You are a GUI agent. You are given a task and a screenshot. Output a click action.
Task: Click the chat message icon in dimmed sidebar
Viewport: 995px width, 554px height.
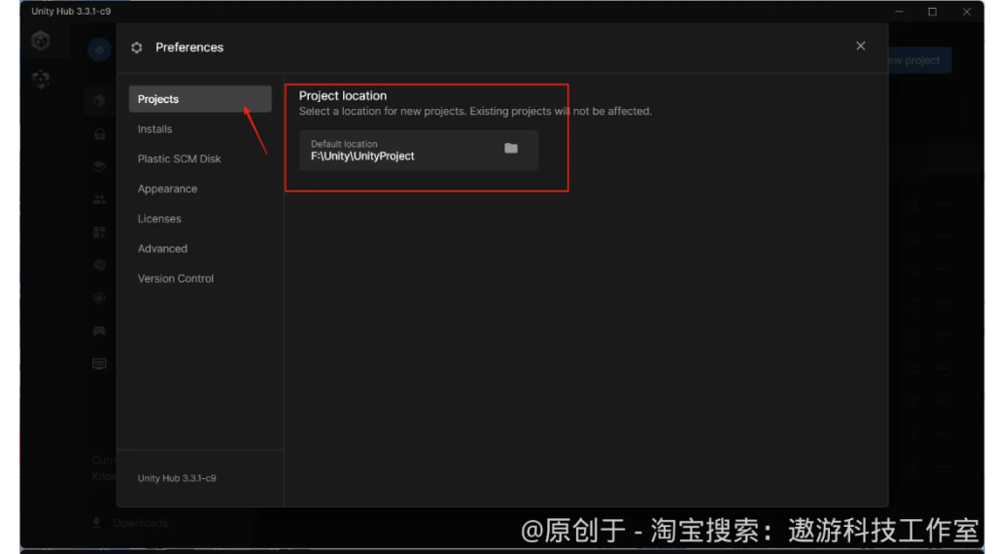(x=99, y=364)
